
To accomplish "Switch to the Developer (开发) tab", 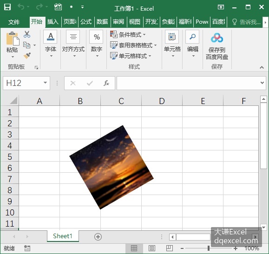I will (151, 22).
